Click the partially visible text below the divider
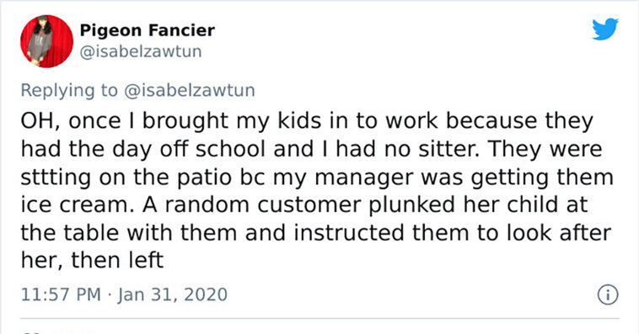Viewport: 639px width, 334px height. pos(57,332)
